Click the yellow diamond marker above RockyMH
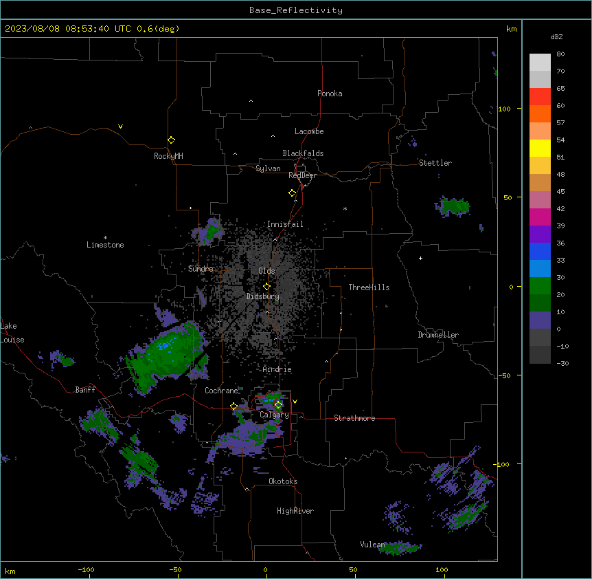 point(171,140)
